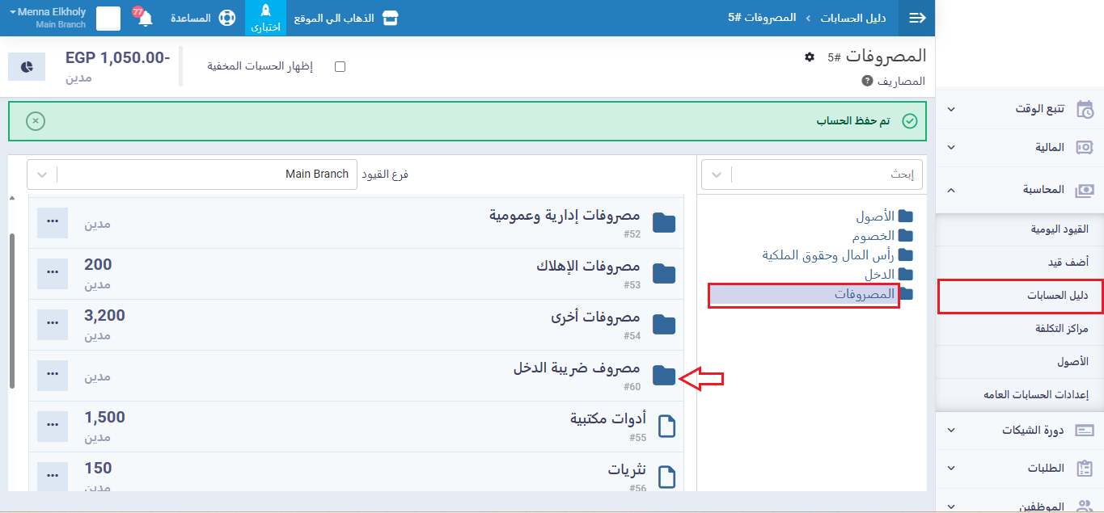Select الأصول folder in account tree
The width and height of the screenshot is (1104, 513).
875,217
